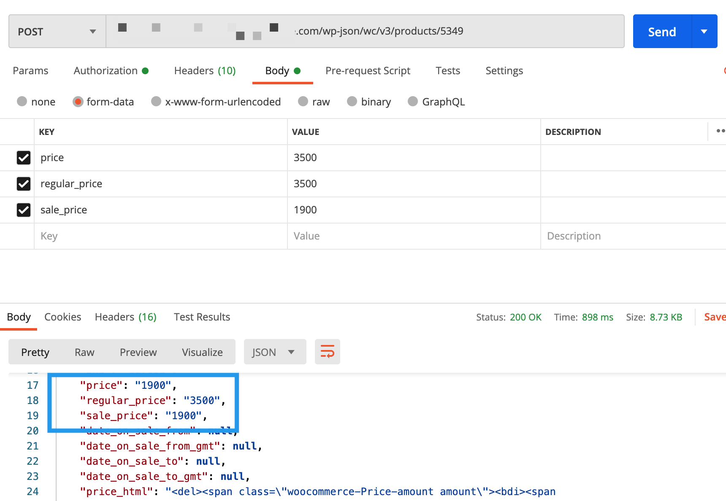This screenshot has width=726, height=501.
Task: Disable the sale_price row checkbox
Action: coord(24,210)
